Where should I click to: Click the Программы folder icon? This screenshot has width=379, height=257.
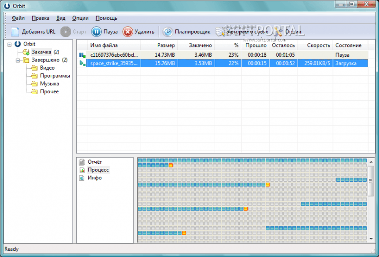[x=34, y=76]
